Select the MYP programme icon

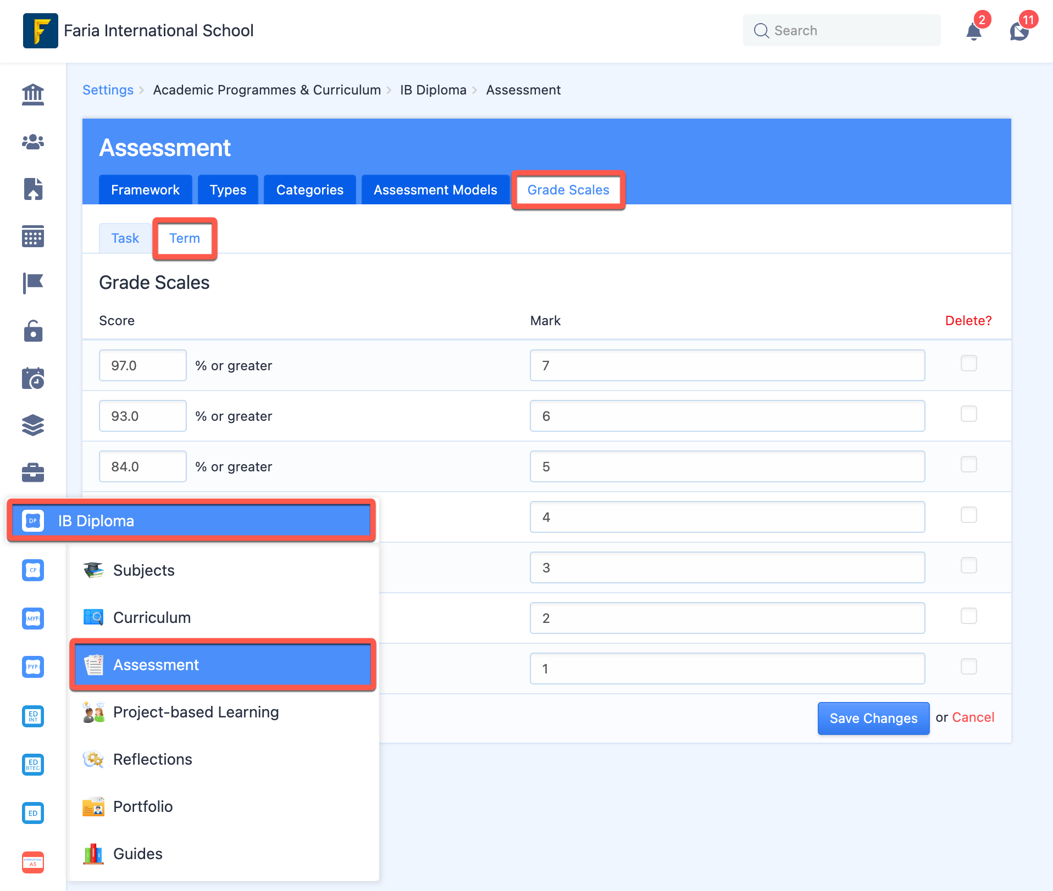tap(32, 619)
